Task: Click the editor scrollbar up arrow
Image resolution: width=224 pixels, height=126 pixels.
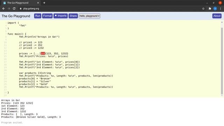Action: point(222,22)
